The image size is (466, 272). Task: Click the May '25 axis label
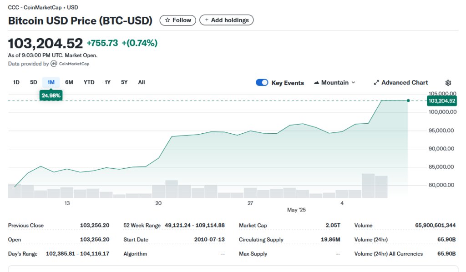pyautogui.click(x=296, y=210)
